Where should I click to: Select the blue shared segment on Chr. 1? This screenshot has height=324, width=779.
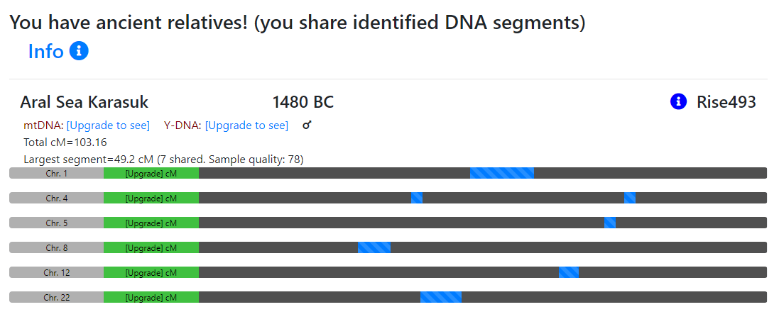click(x=501, y=173)
